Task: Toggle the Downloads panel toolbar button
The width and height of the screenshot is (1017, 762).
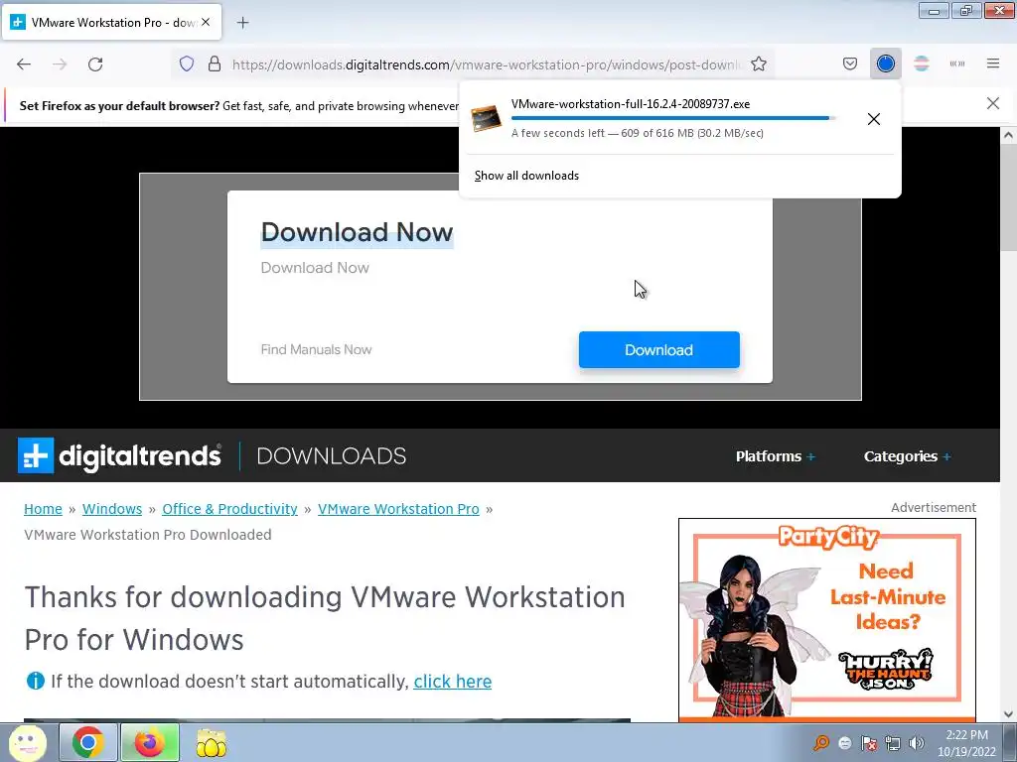Action: tap(885, 63)
